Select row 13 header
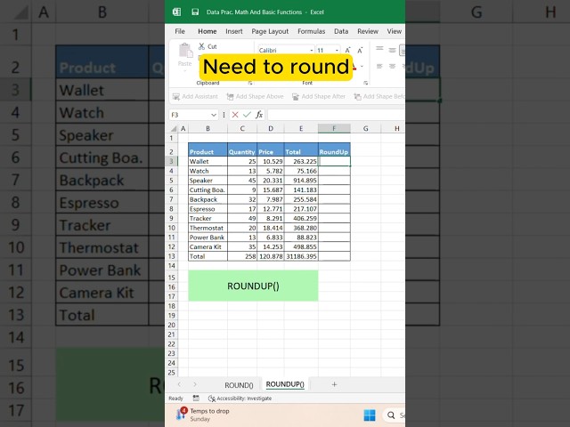570x427 pixels. coord(171,256)
